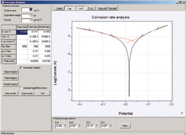Focus the Equivalent weight input field
The width and height of the screenshot is (186, 135).
pyautogui.click(x=27, y=15)
